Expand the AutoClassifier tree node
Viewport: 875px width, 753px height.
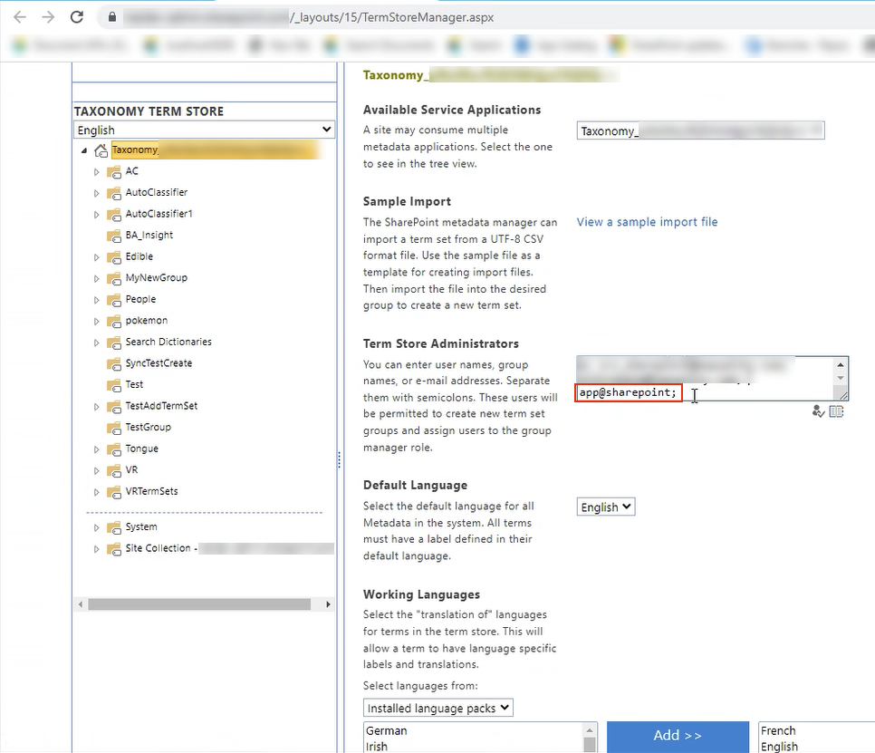coord(97,193)
